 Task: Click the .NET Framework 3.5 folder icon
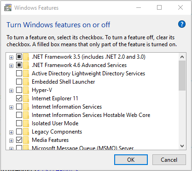[26, 57]
